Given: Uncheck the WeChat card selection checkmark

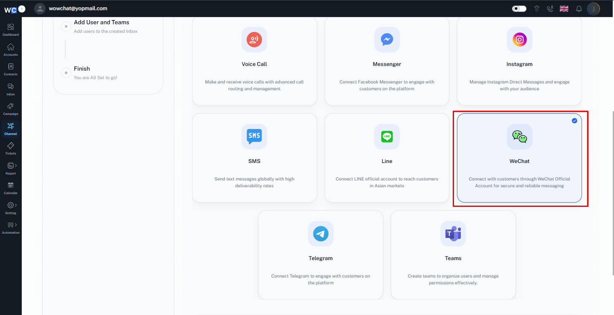Looking at the screenshot, I should coord(574,121).
